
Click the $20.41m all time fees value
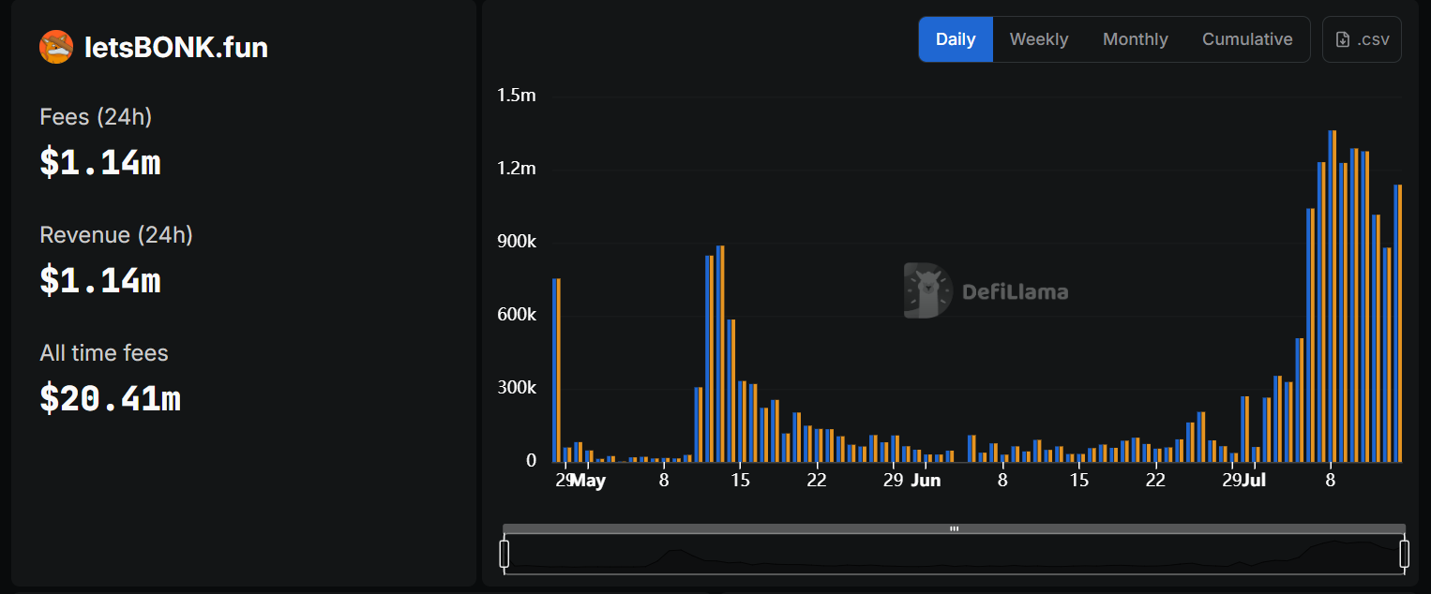point(110,399)
